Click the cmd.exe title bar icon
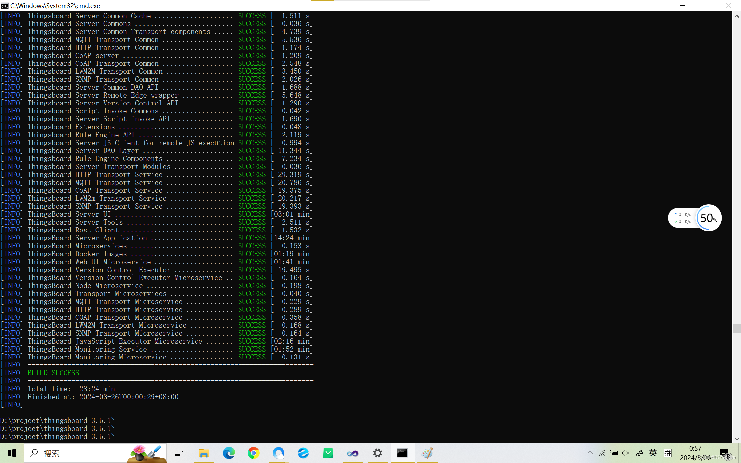 (x=4, y=6)
